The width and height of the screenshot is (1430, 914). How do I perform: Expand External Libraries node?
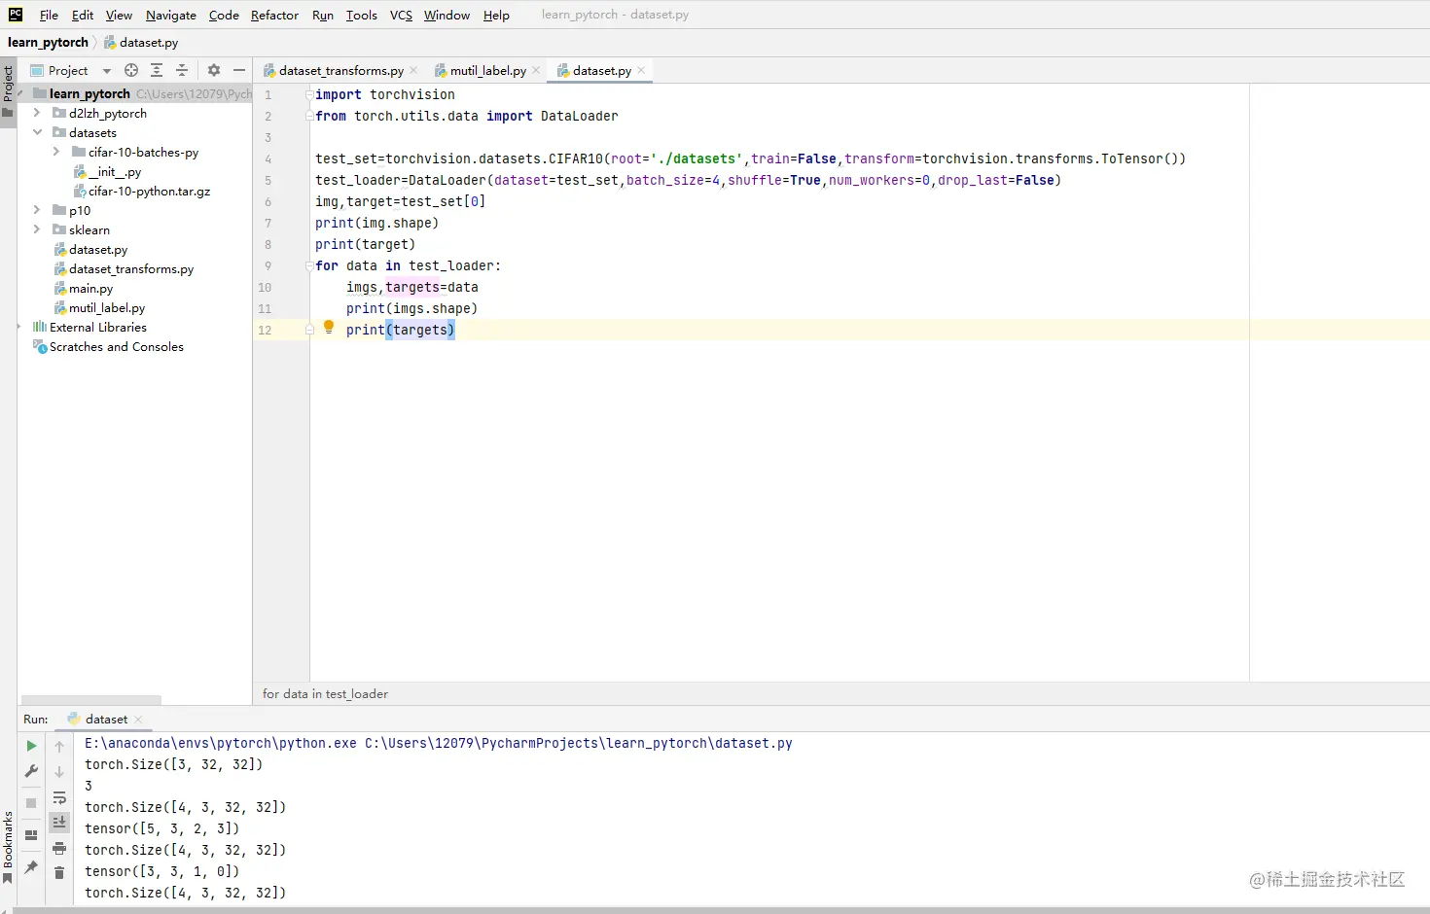(x=20, y=327)
